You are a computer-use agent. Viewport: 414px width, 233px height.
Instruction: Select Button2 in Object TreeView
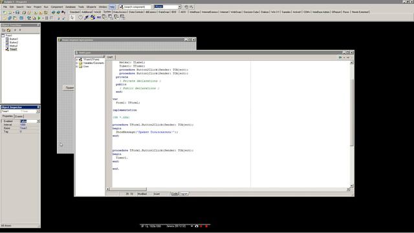click(14, 43)
